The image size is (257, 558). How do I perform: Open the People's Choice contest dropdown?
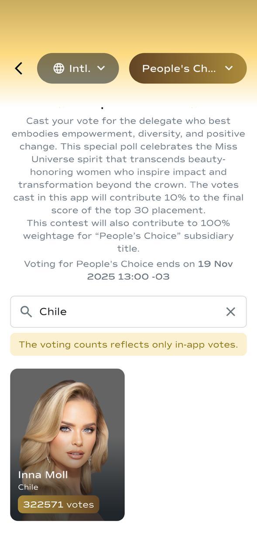[x=188, y=68]
